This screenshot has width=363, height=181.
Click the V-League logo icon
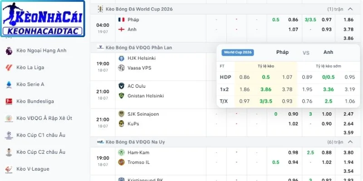9,169
